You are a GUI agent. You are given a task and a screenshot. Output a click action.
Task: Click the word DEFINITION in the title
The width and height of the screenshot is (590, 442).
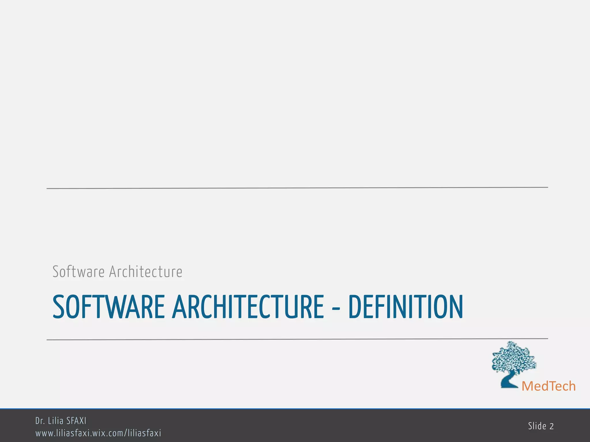[406, 307]
